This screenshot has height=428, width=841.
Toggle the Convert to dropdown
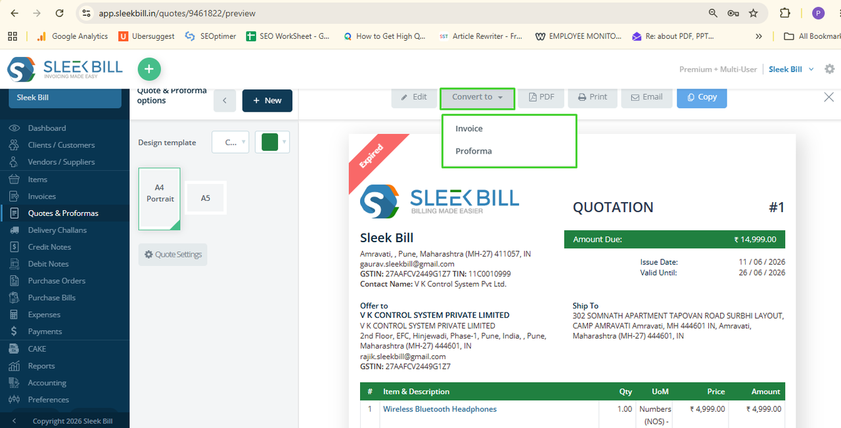point(478,97)
